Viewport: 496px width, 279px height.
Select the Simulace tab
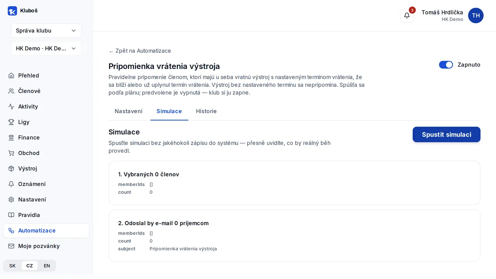[x=169, y=111]
